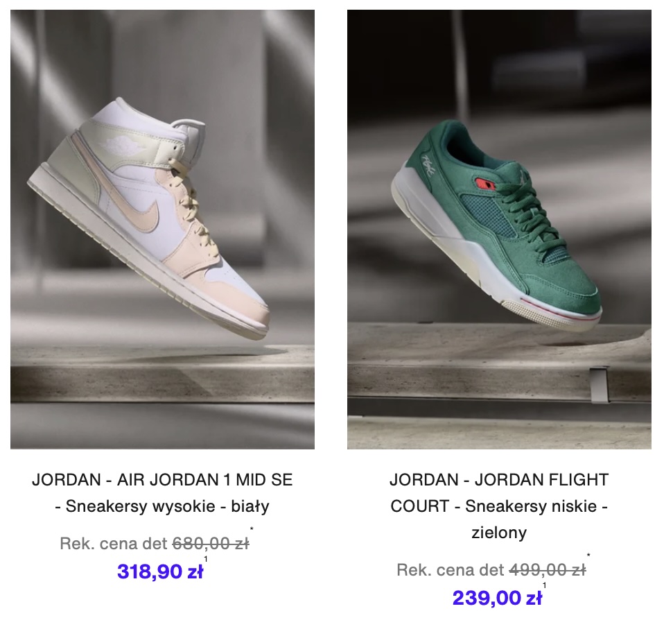Click the asterisk footnote beside 499,00 zł
The height and width of the screenshot is (620, 664).
[588, 556]
